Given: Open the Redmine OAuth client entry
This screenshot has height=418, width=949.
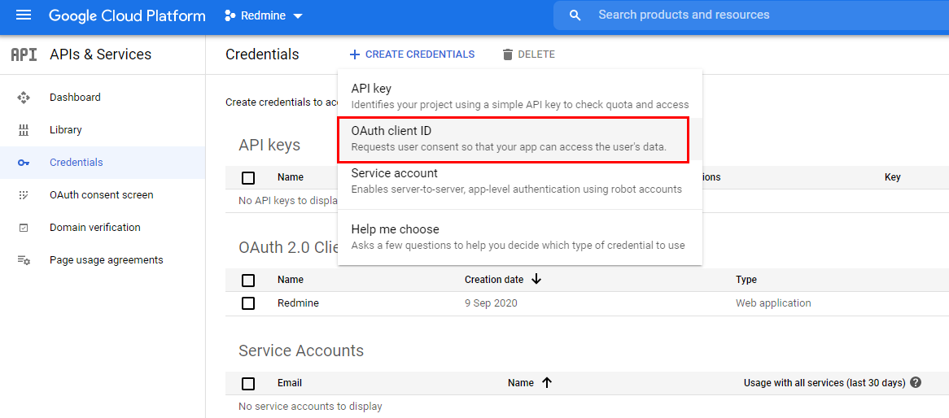Looking at the screenshot, I should (299, 303).
